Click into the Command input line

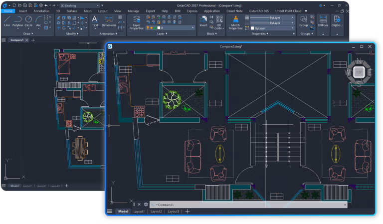(248, 205)
